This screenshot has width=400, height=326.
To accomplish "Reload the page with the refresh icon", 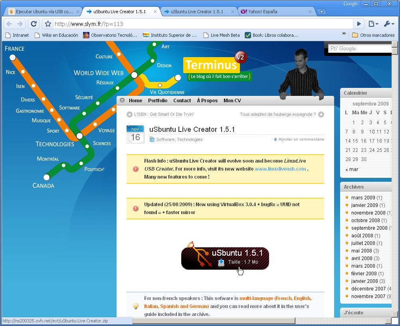I will [x=34, y=24].
